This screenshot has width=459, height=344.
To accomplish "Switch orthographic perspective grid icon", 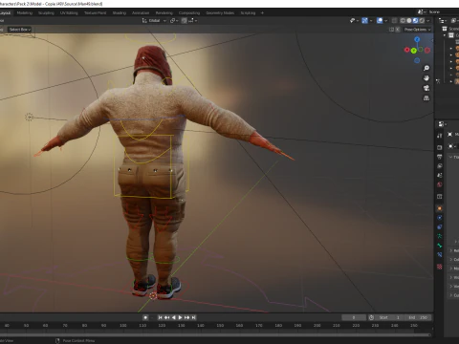I will pyautogui.click(x=426, y=98).
